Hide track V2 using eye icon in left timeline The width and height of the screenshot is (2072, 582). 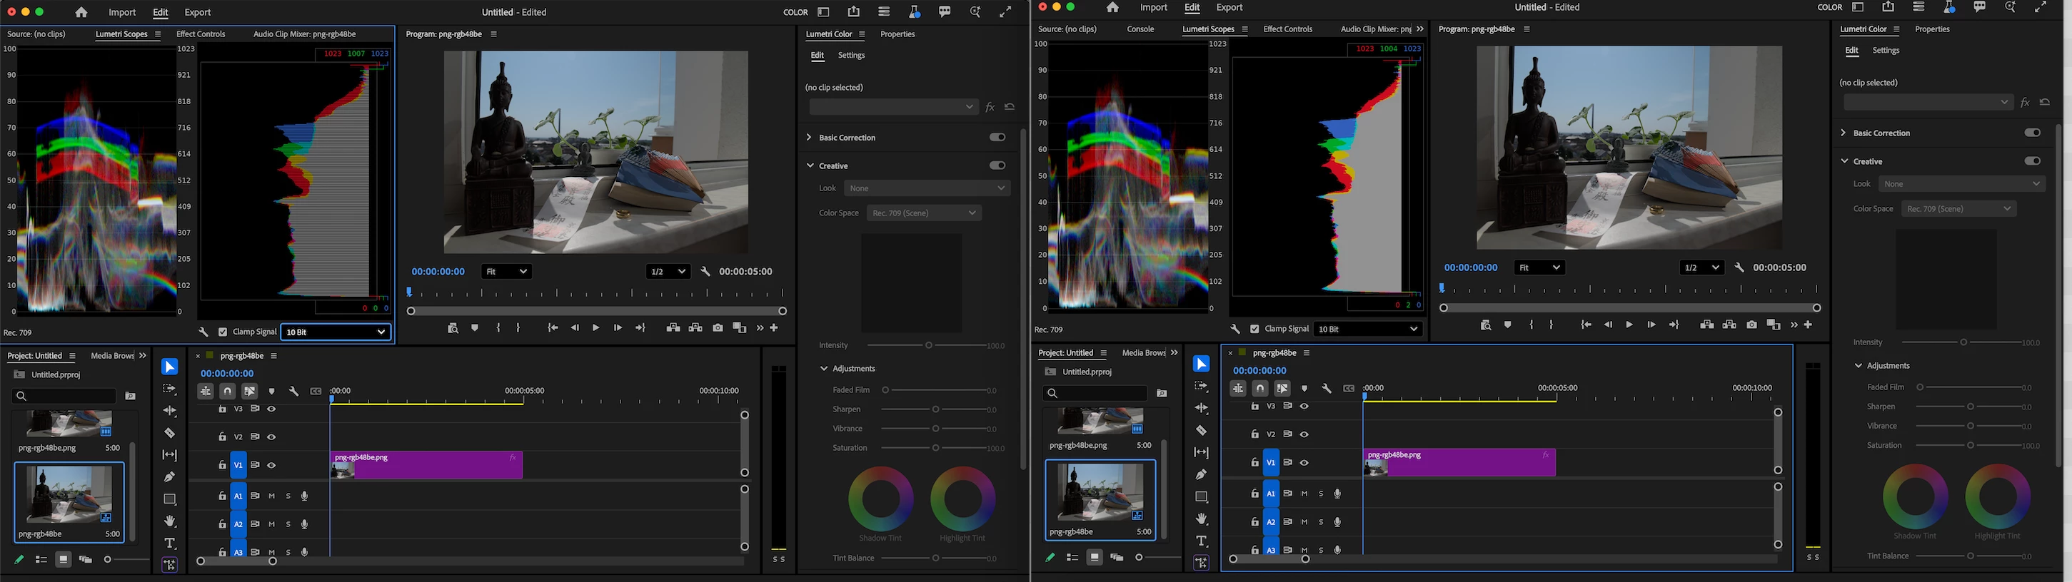[x=272, y=437]
